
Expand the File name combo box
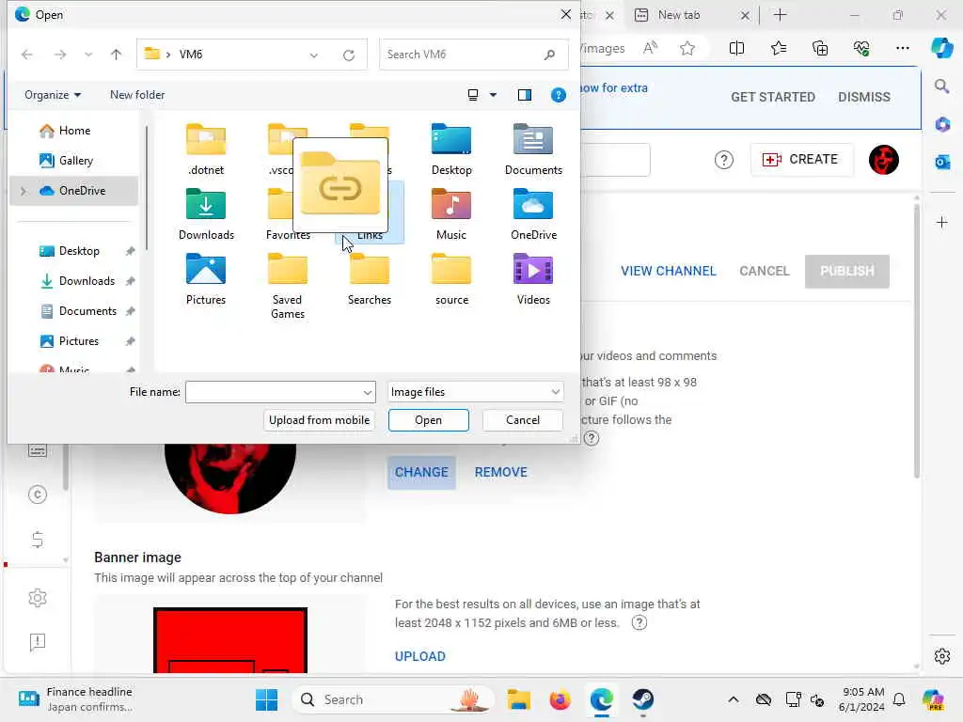click(x=368, y=392)
